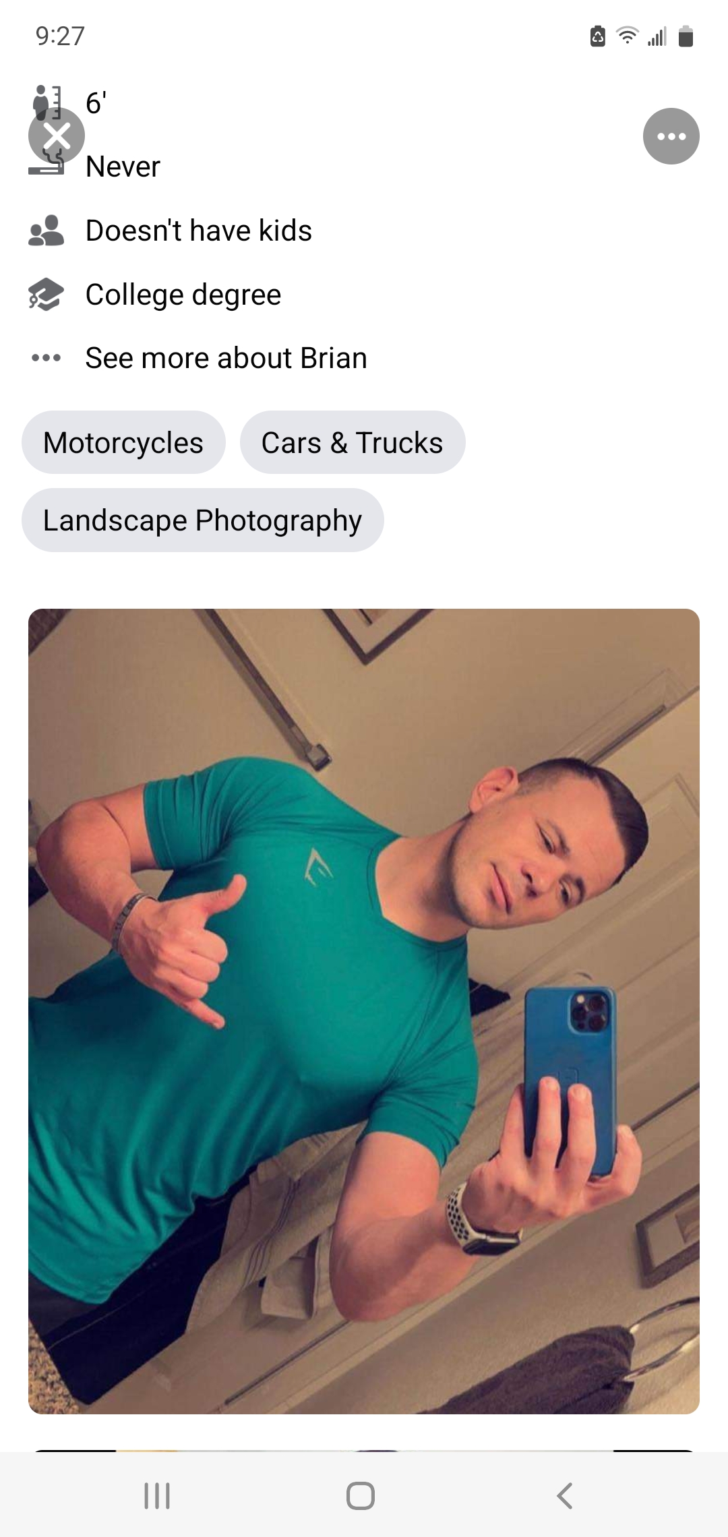Tap the battery status icon
Viewport: 728px width, 1537px height.
686,36
